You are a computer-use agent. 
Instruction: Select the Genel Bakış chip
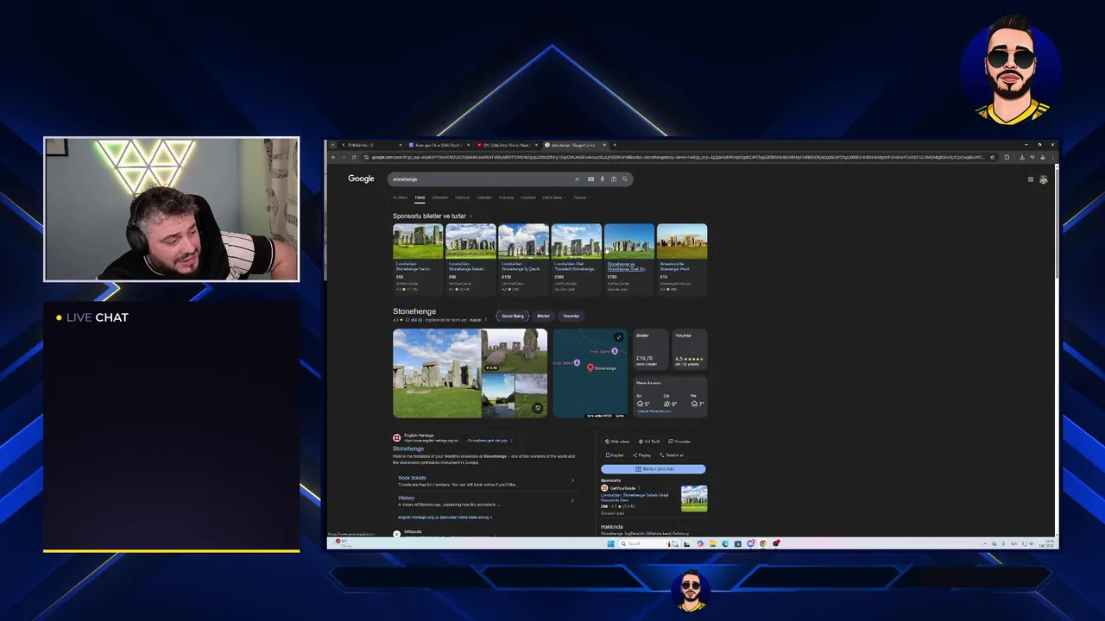point(513,316)
